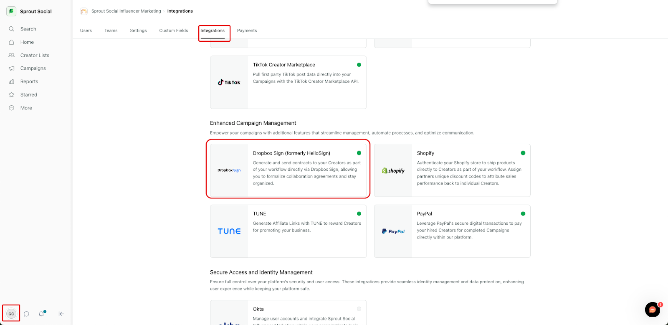Open the GC user avatar

pyautogui.click(x=11, y=314)
